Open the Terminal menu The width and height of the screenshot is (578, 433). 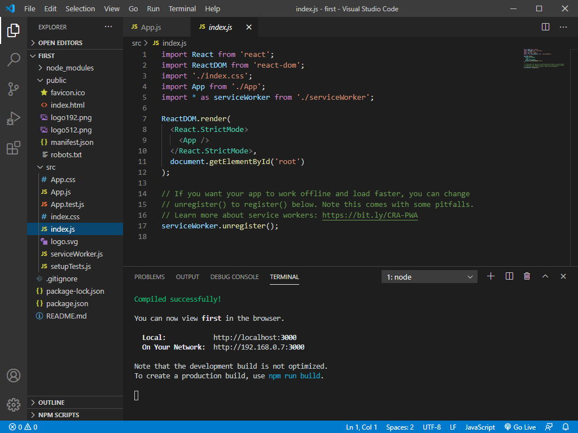point(182,8)
